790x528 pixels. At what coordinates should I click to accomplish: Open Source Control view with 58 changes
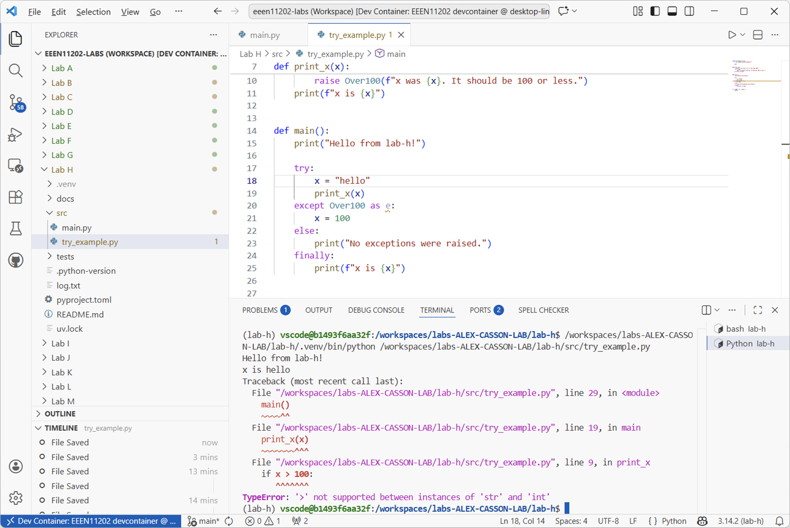pyautogui.click(x=15, y=102)
